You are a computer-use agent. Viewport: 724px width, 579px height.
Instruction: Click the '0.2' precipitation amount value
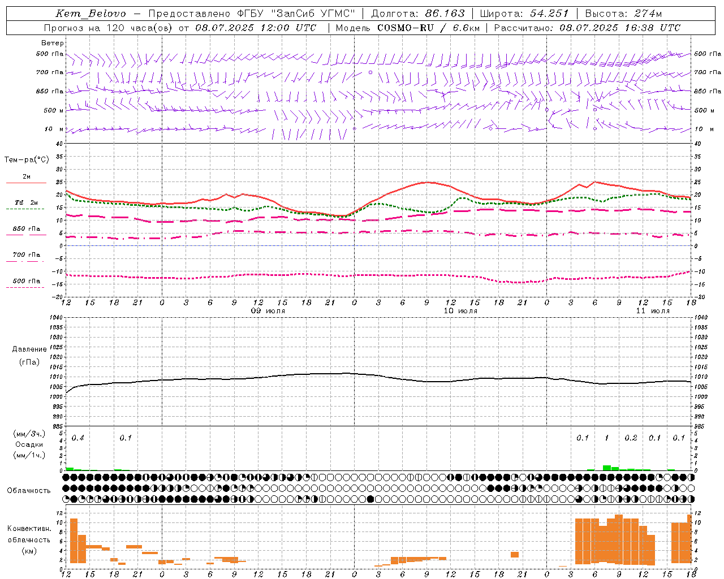631,438
